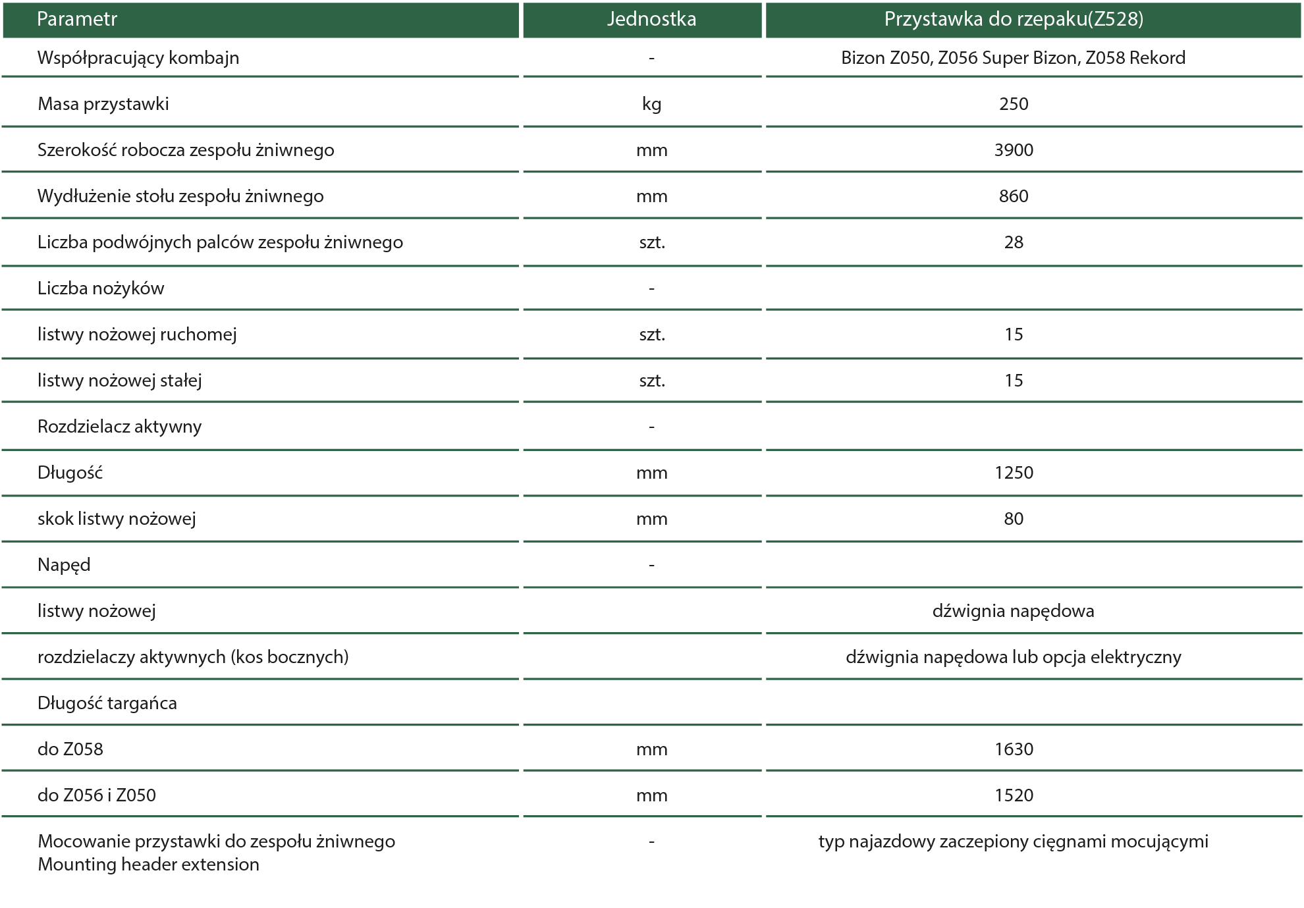
Task: Click the Przystawka do rzepaku(Z528) header
Action: click(x=1013, y=19)
